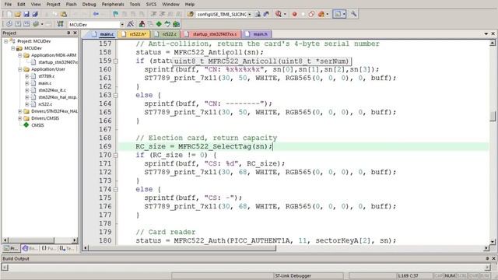Open Configuration with the wrench icon

353,14
